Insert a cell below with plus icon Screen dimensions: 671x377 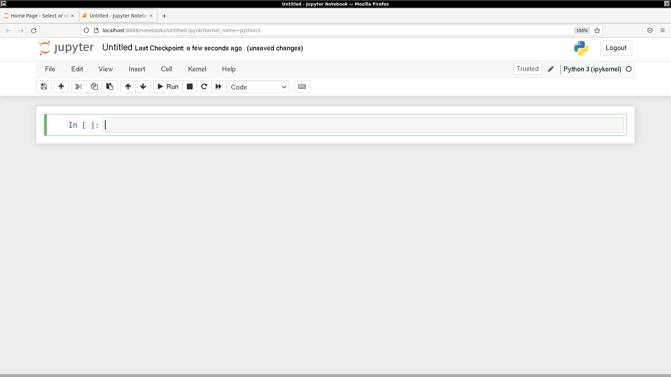[x=61, y=87]
